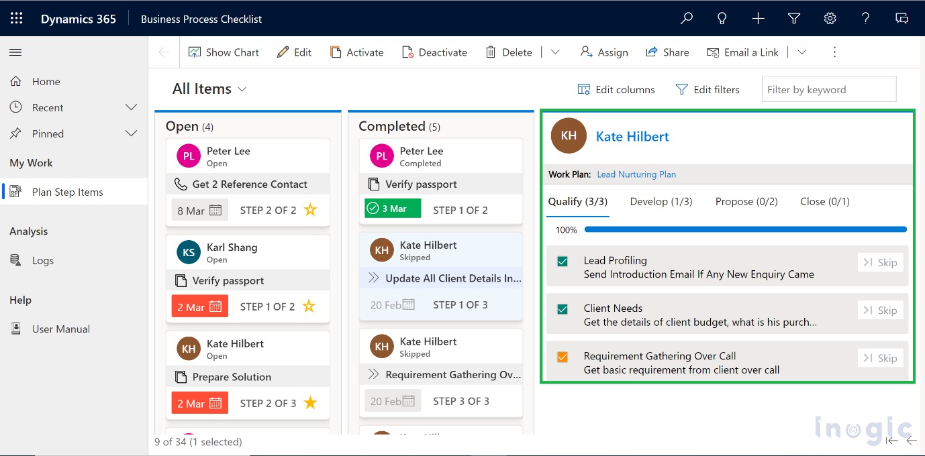Screen dimensions: 925x456
Task: Click the Edit columns button
Action: click(x=616, y=89)
